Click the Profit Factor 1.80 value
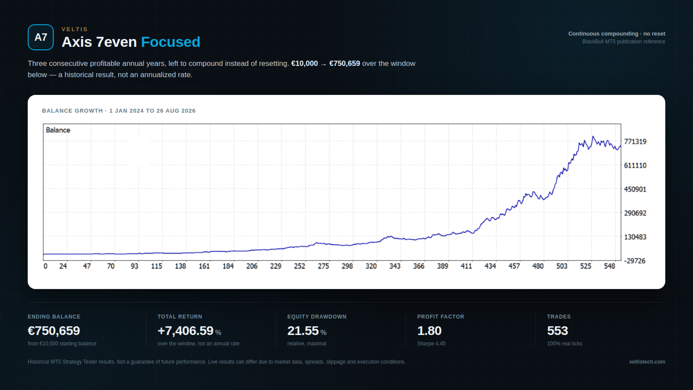Image resolution: width=693 pixels, height=390 pixels. tap(429, 331)
